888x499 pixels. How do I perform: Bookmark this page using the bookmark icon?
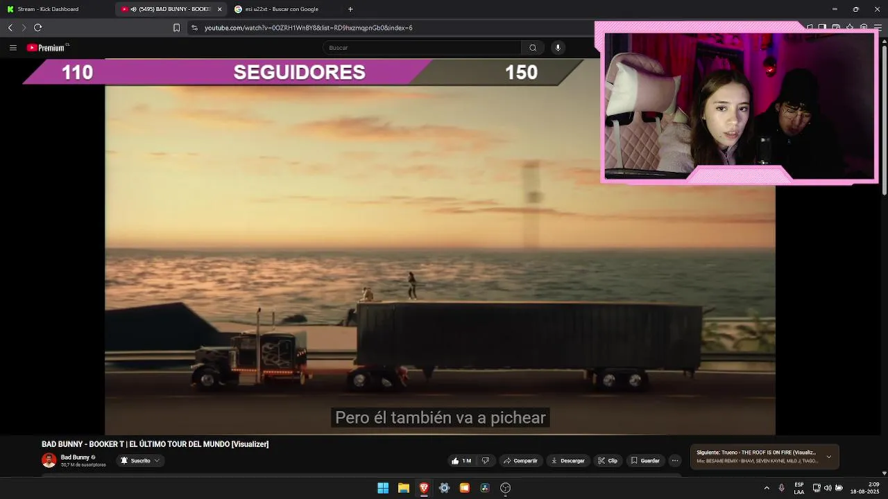click(x=176, y=28)
